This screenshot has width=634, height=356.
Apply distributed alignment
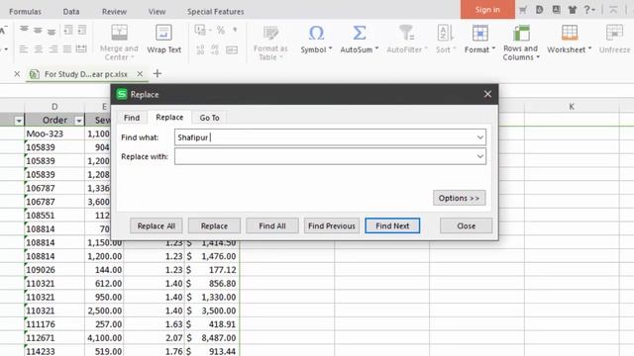[81, 48]
